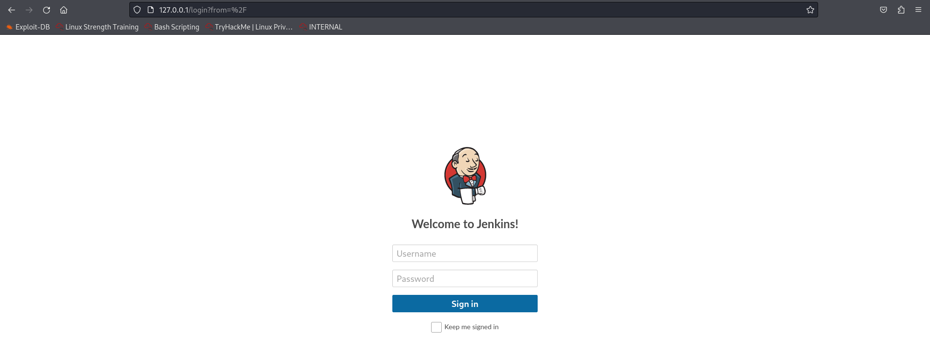This screenshot has width=930, height=364.
Task: Click the site information page icon
Action: pos(150,10)
